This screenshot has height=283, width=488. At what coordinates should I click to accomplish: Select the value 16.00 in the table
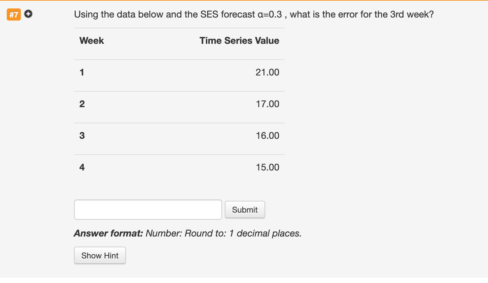point(267,135)
